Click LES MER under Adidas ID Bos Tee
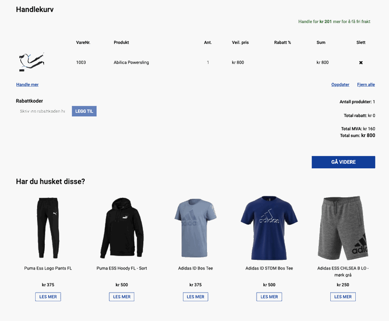 pos(195,296)
